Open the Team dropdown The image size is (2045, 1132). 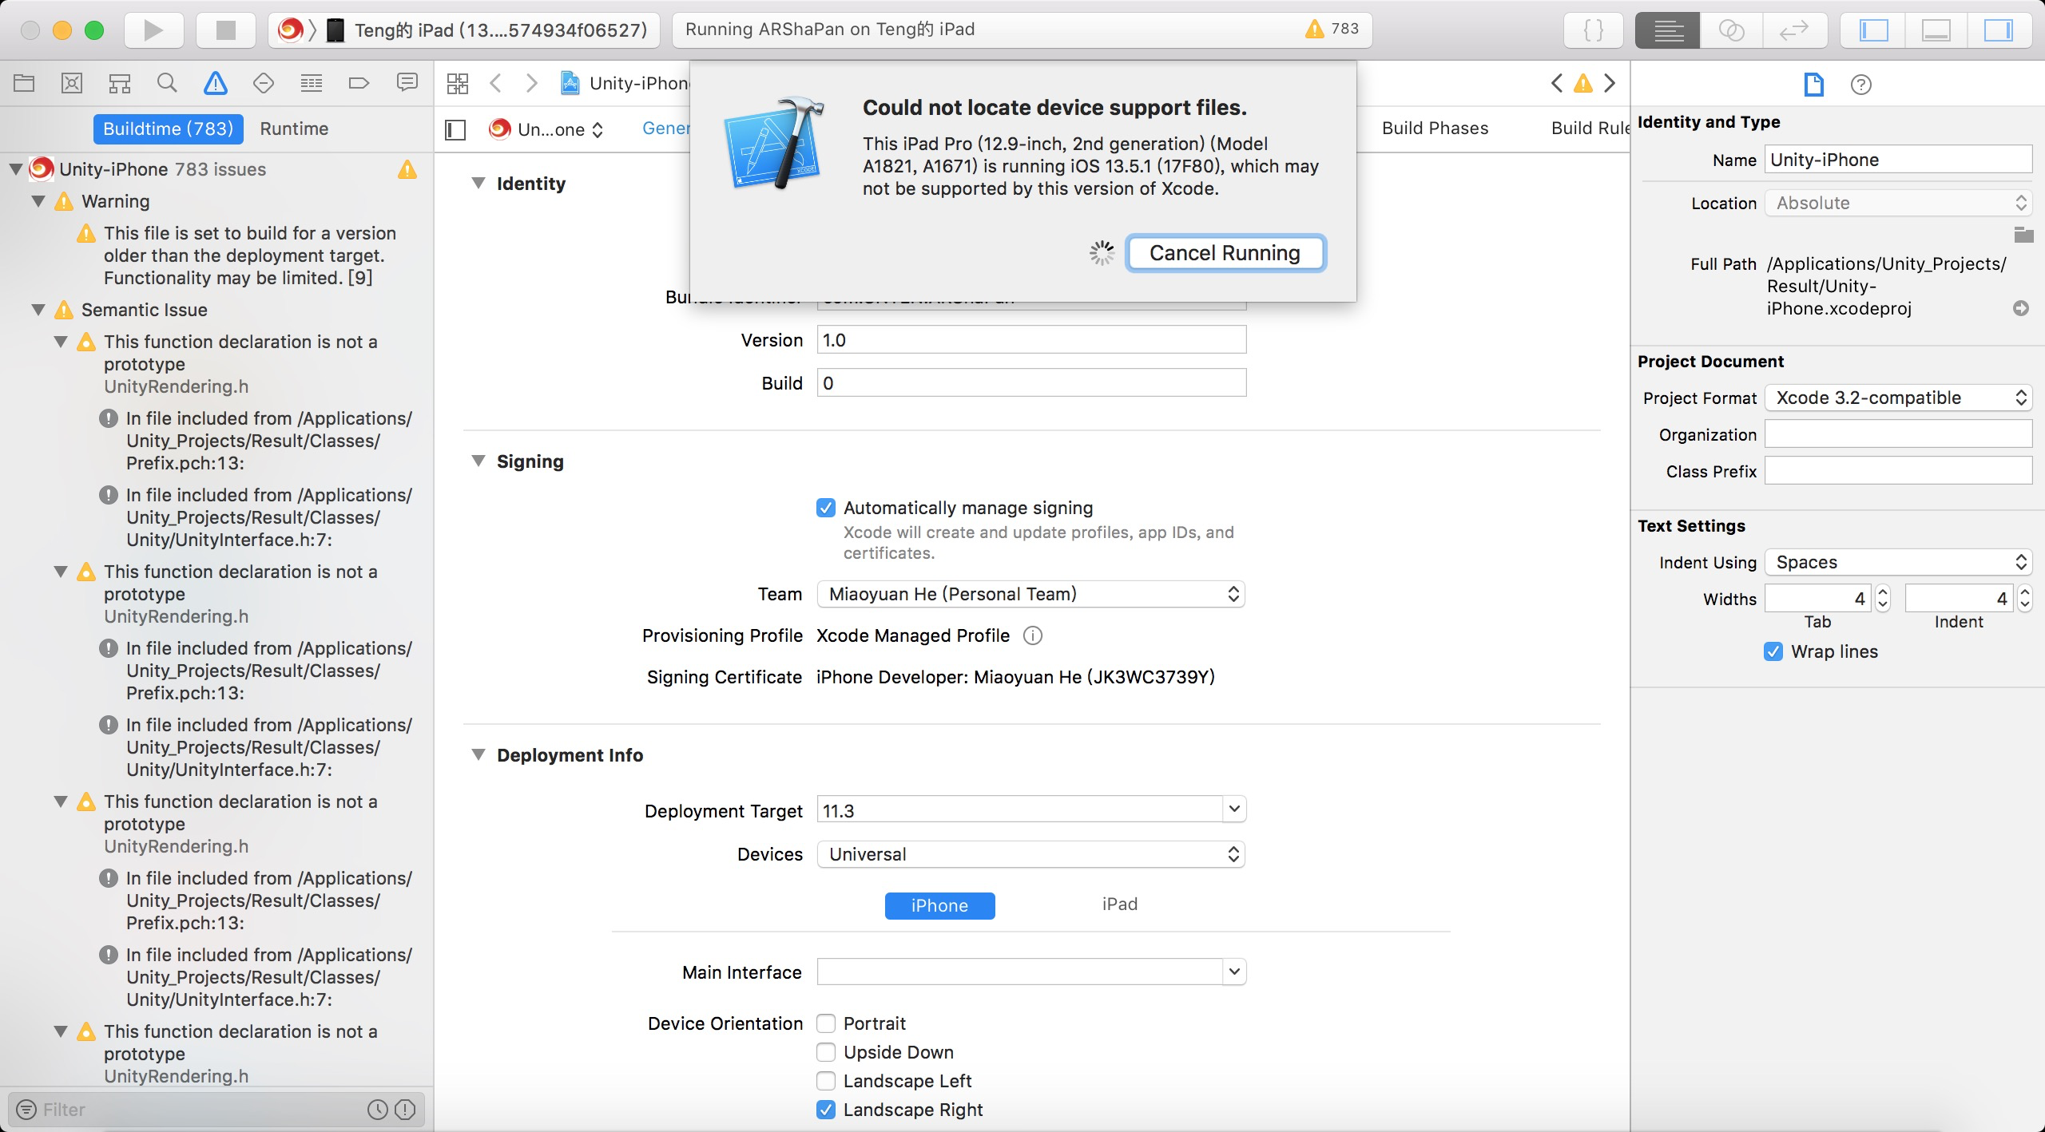(x=1030, y=594)
